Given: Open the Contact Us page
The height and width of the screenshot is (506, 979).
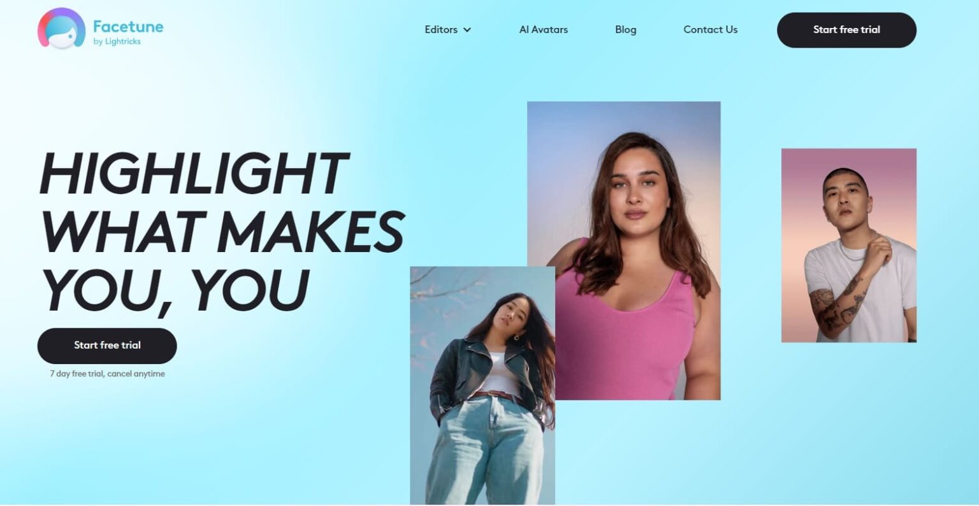Looking at the screenshot, I should pyautogui.click(x=710, y=29).
